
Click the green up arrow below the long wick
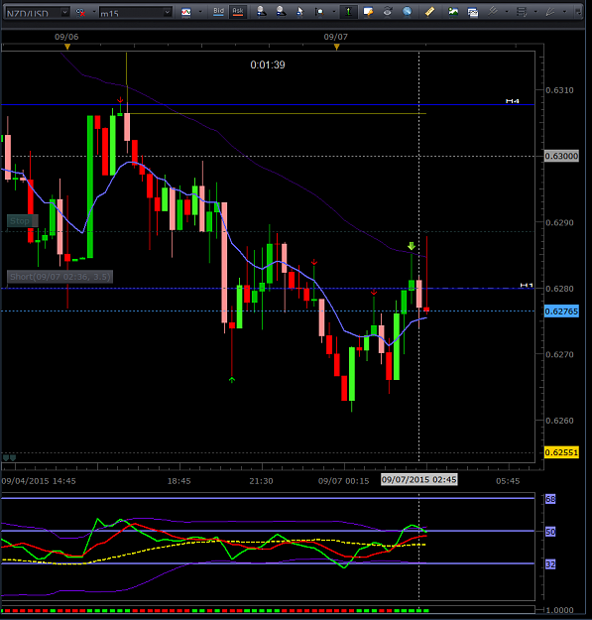[x=232, y=380]
